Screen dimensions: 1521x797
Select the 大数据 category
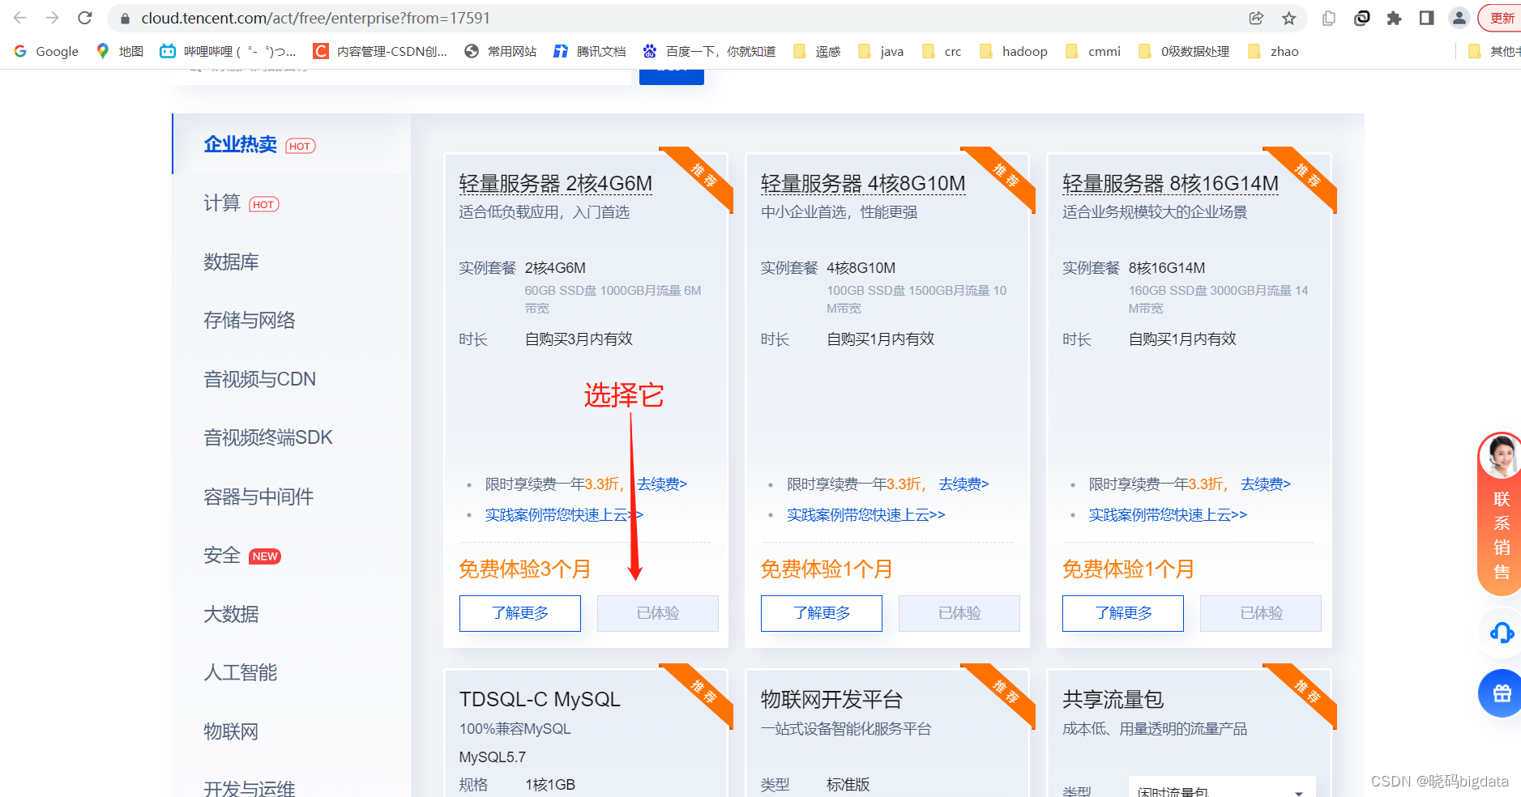(x=231, y=614)
